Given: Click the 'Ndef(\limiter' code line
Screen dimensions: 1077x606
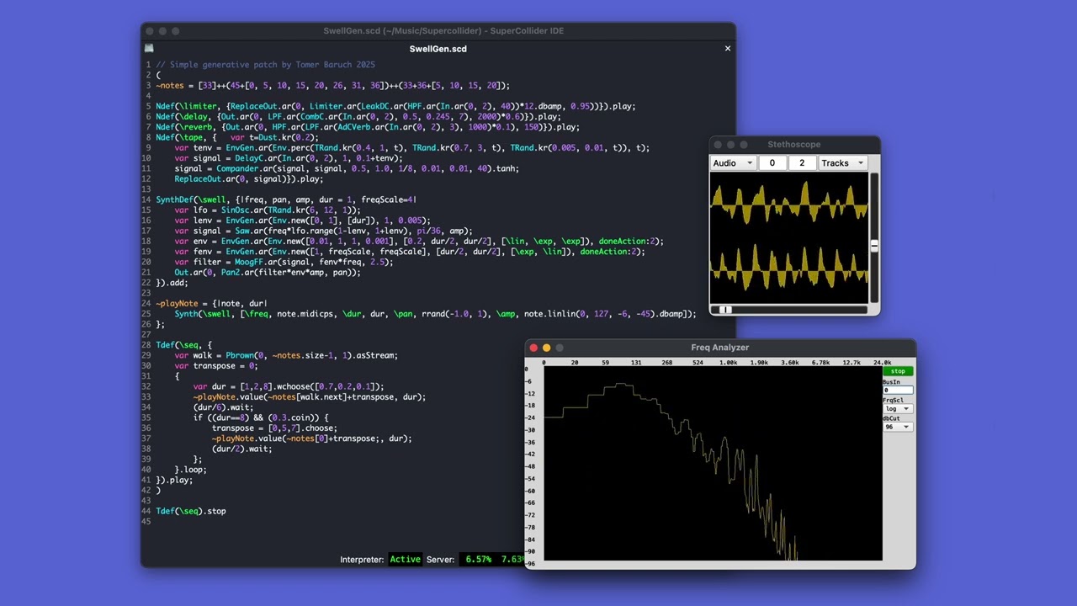Looking at the screenshot, I should 395,106.
